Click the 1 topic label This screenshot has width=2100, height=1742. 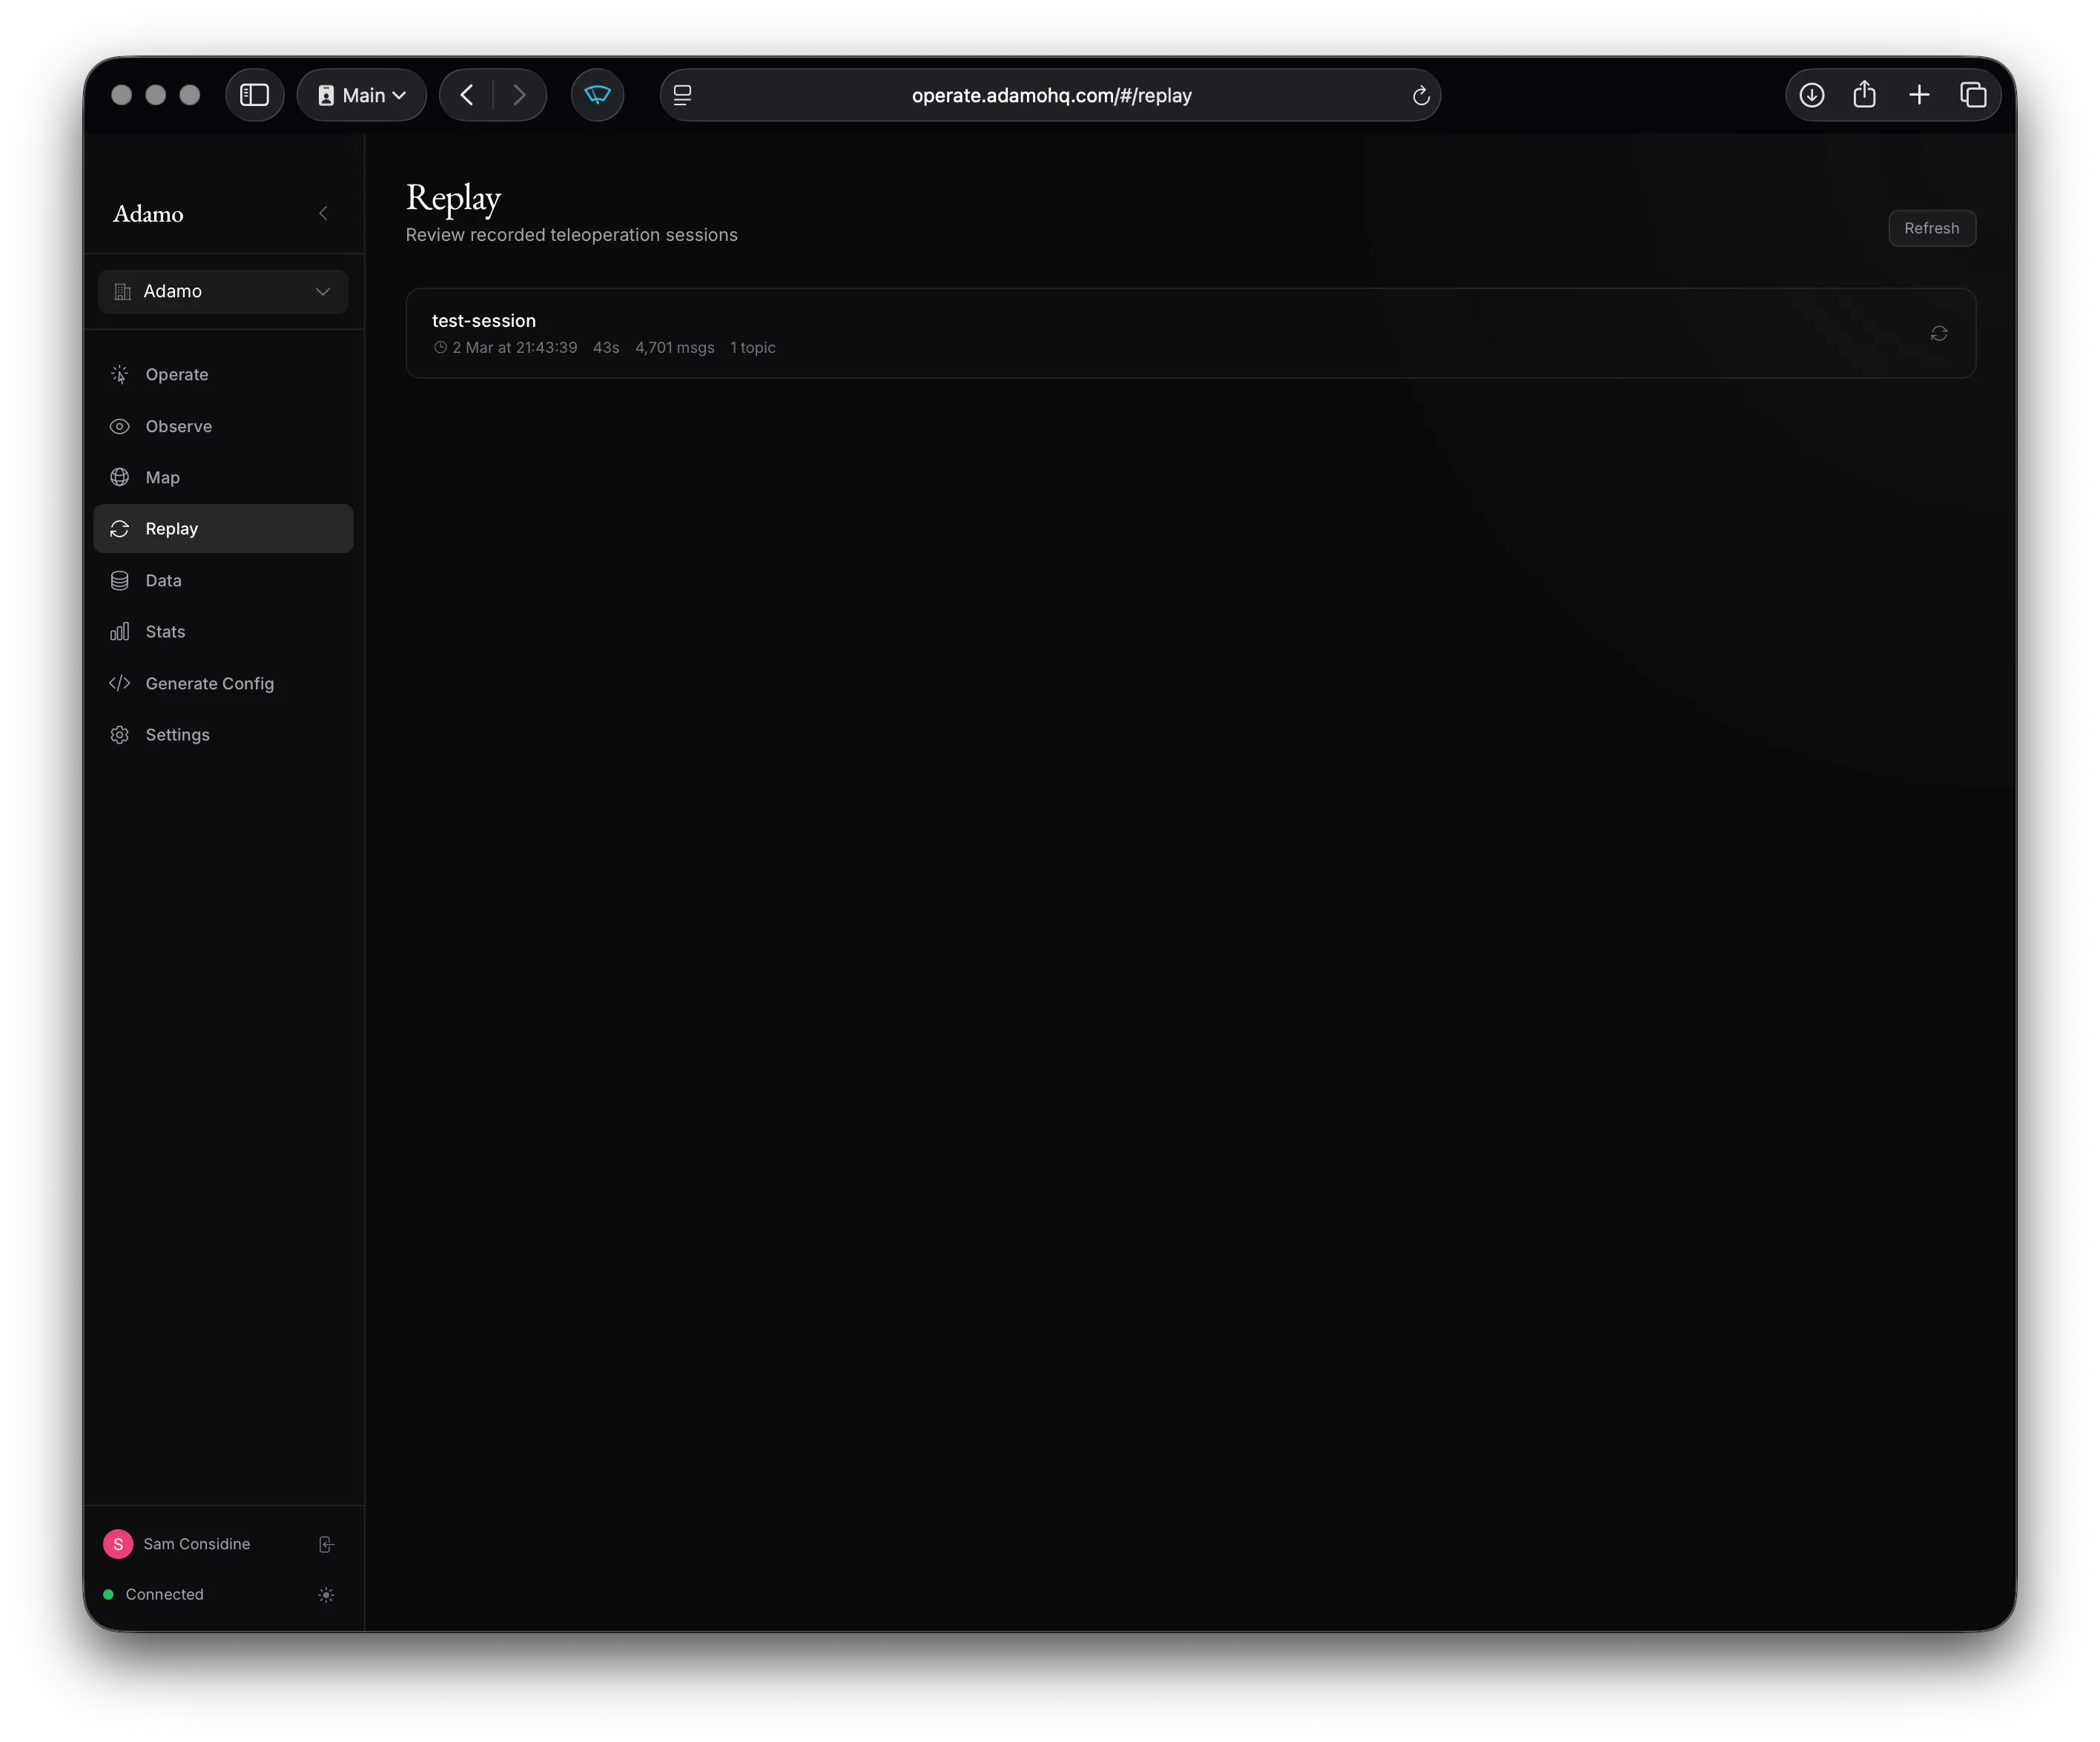click(753, 348)
